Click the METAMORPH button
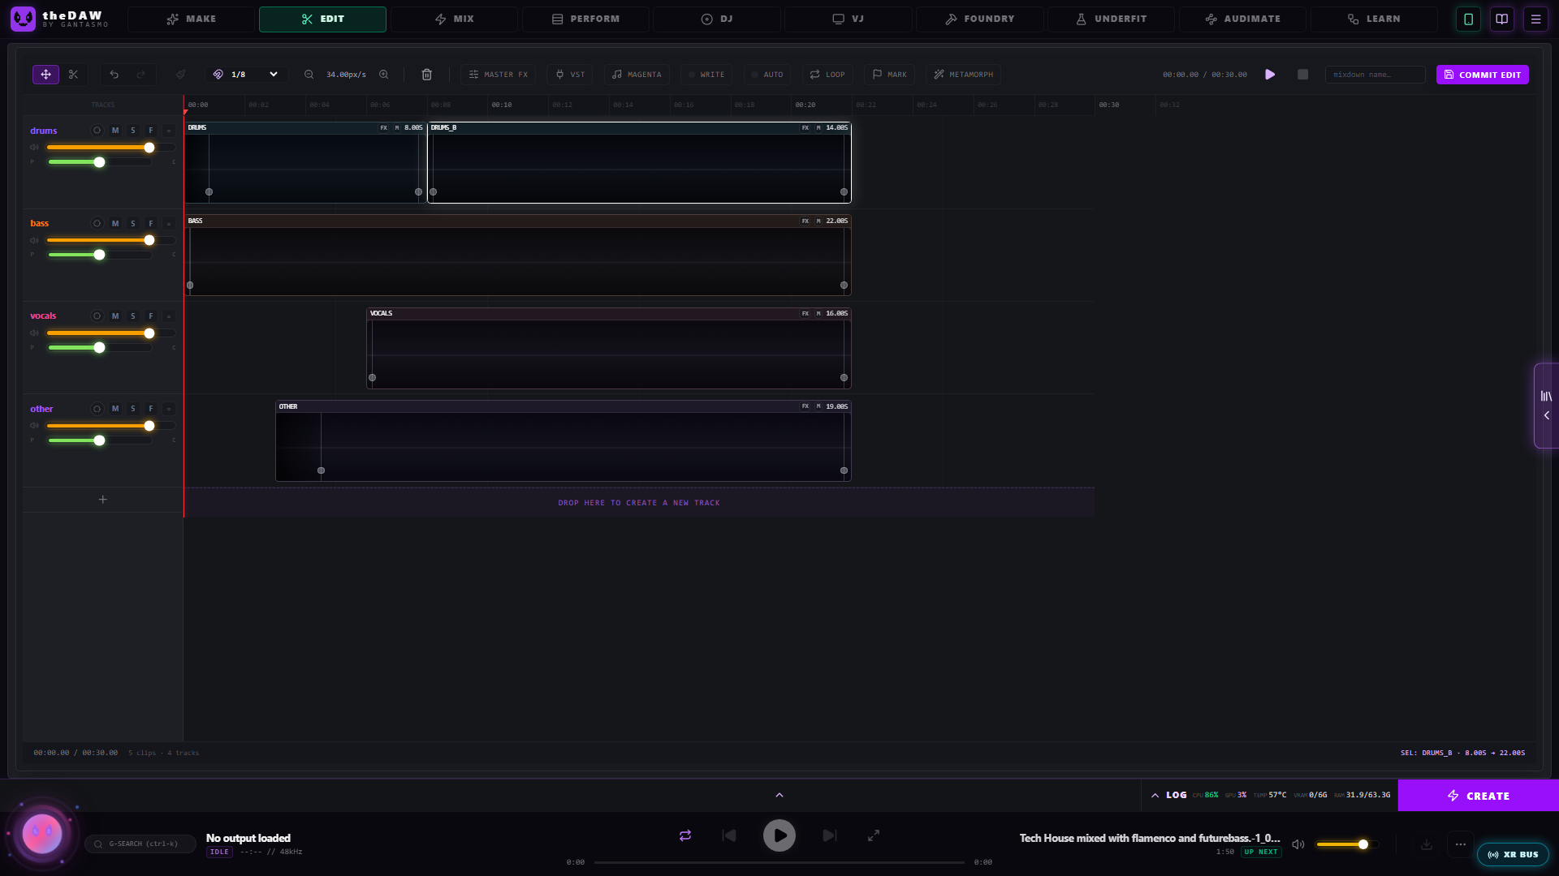This screenshot has width=1559, height=876. (963, 75)
